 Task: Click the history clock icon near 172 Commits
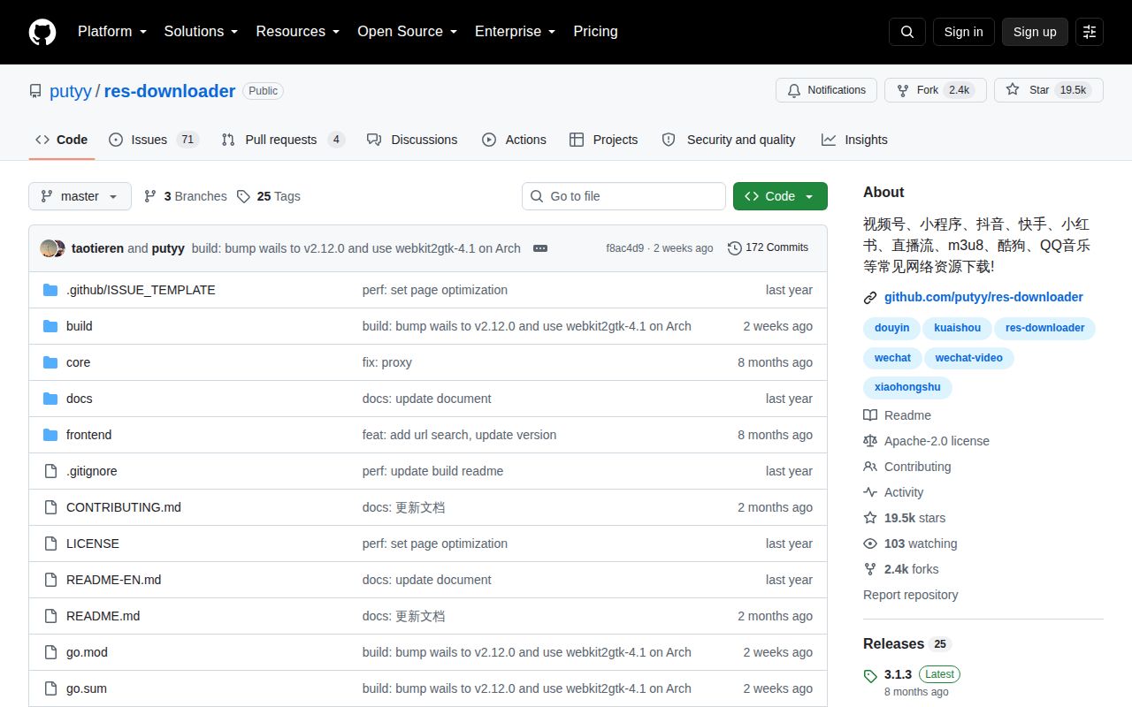pyautogui.click(x=734, y=248)
